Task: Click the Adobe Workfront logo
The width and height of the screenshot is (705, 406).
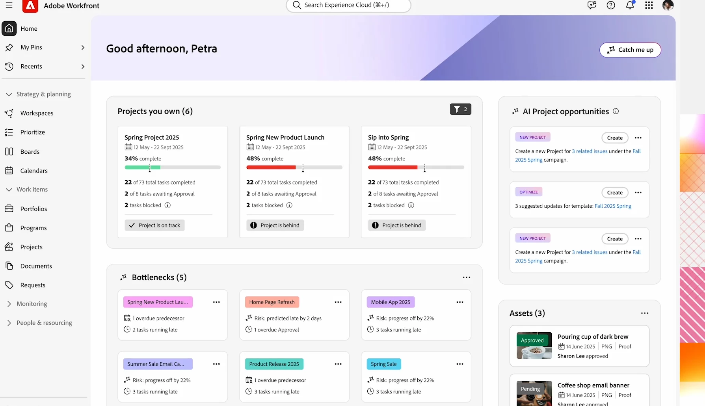Action: click(x=30, y=6)
